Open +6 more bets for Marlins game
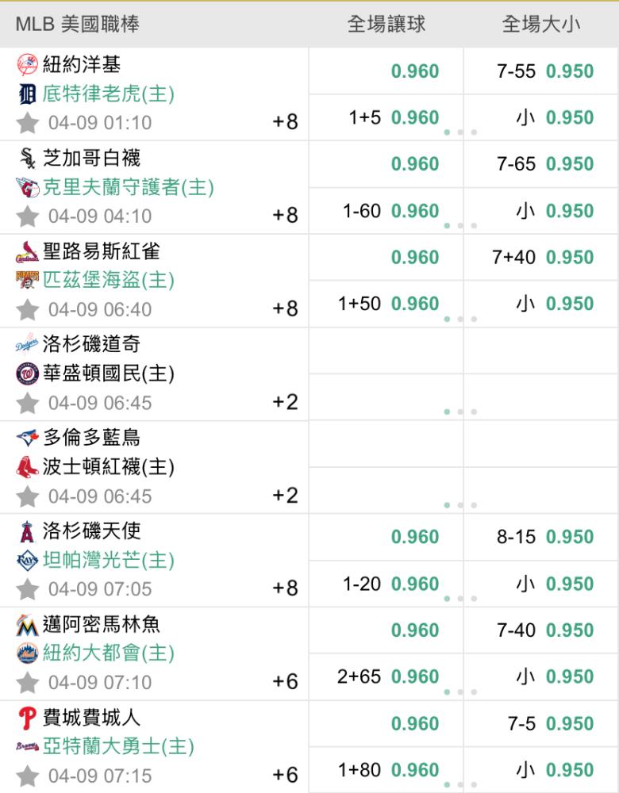This screenshot has width=619, height=793. click(x=285, y=682)
